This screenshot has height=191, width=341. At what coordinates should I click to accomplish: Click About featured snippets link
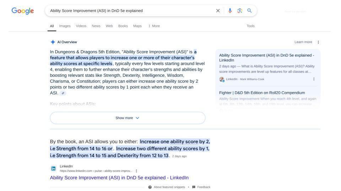pos(169,187)
